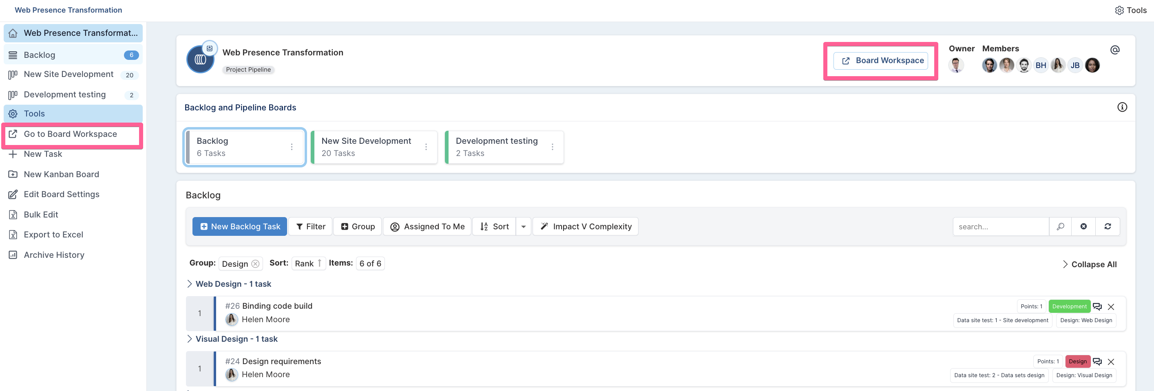Open Development testing card options menu
This screenshot has height=391, width=1154.
pyautogui.click(x=553, y=147)
